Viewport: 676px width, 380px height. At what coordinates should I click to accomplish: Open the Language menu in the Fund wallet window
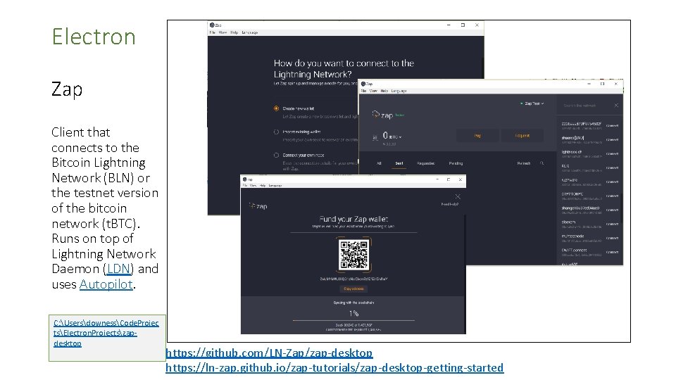[275, 185]
